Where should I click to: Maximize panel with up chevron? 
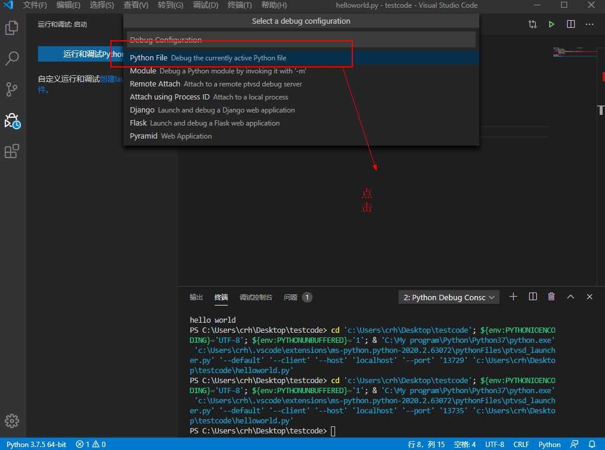pos(570,297)
